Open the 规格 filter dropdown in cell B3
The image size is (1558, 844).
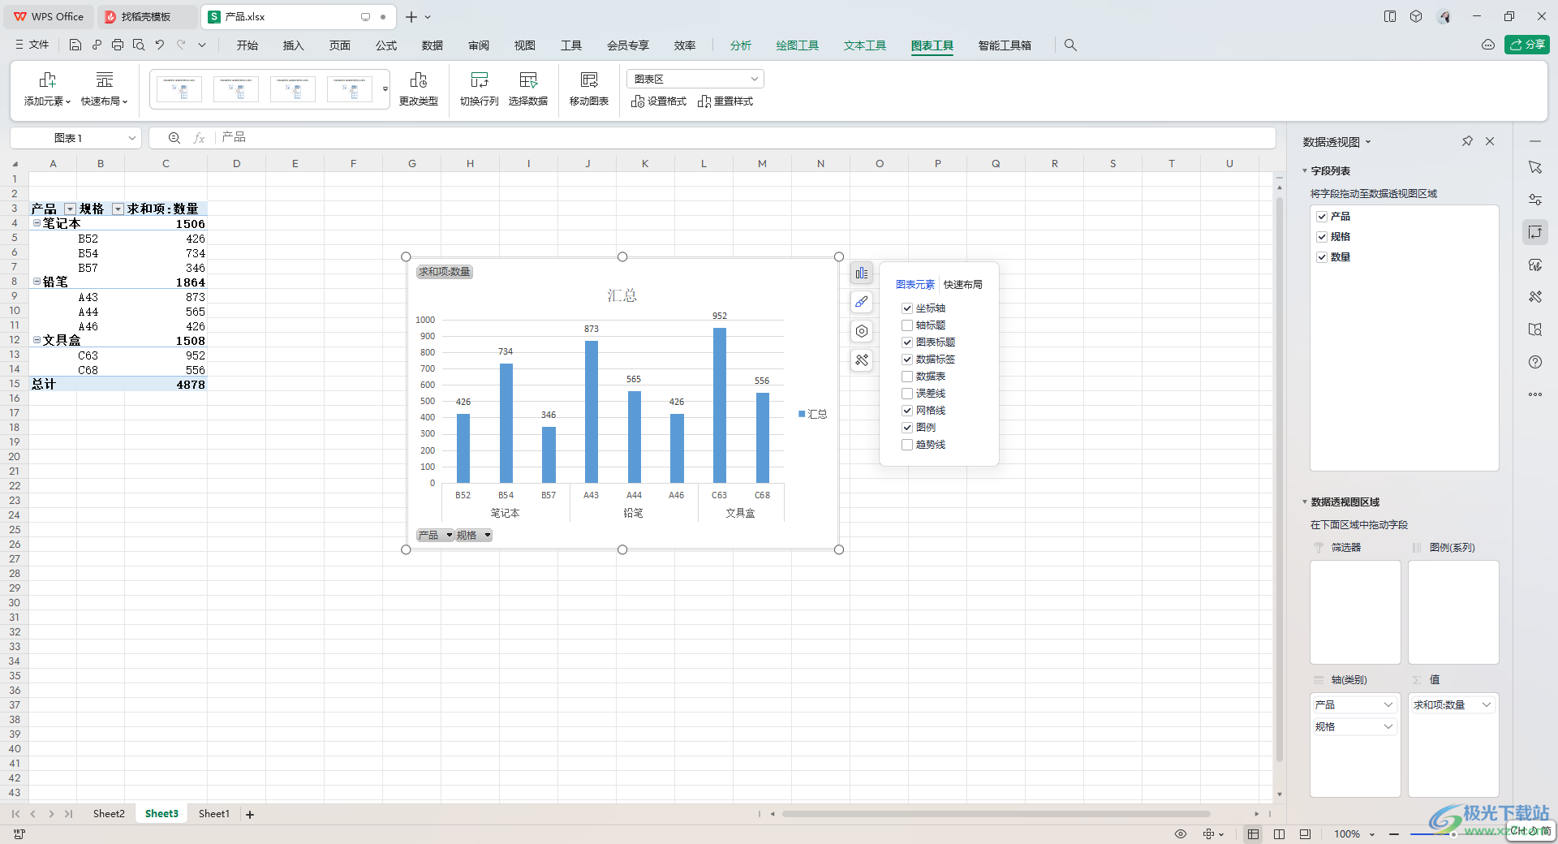click(118, 209)
